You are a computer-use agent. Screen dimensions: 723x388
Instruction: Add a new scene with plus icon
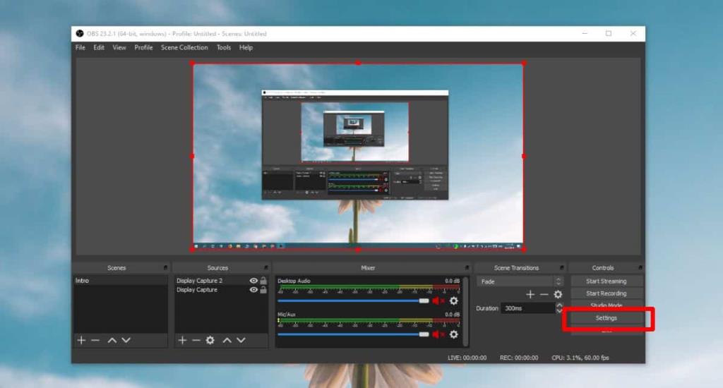[x=81, y=340]
